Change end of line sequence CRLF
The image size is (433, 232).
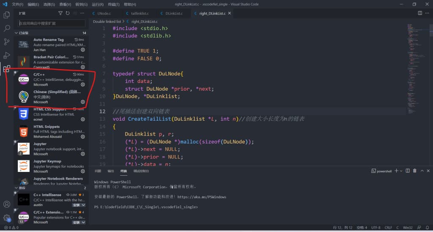(x=388, y=228)
